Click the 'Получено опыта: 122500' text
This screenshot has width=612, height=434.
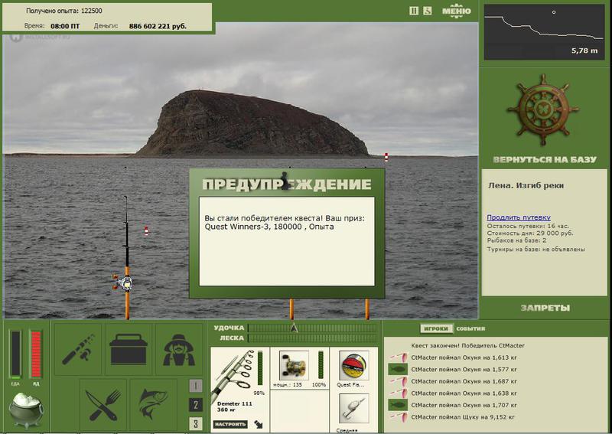pyautogui.click(x=64, y=11)
